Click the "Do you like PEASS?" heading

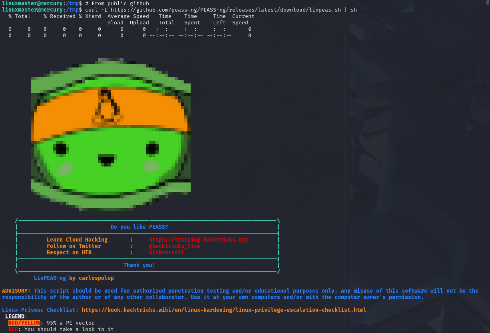(x=139, y=227)
